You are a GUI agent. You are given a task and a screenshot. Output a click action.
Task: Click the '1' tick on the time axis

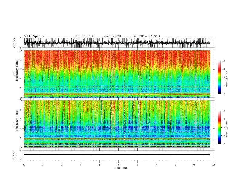43,165
